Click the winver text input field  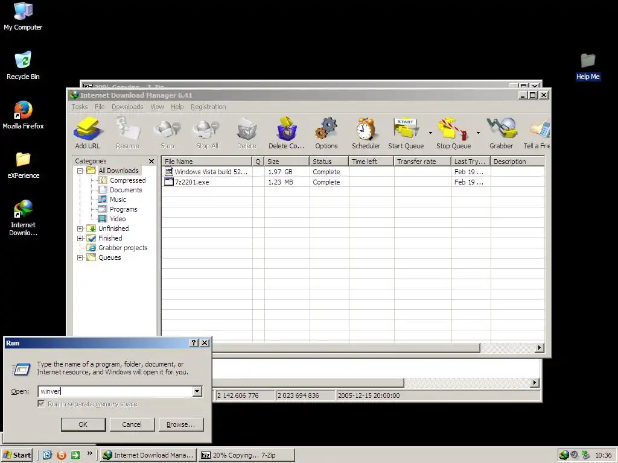(115, 391)
